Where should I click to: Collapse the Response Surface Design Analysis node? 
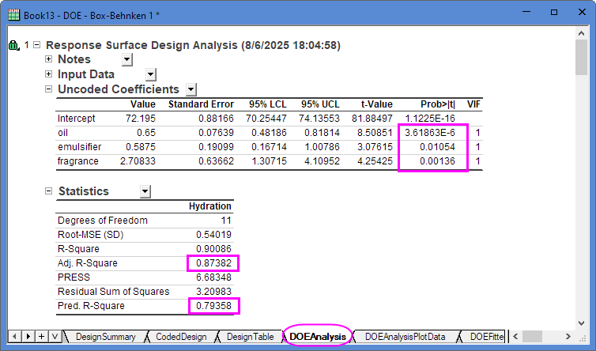pos(37,45)
